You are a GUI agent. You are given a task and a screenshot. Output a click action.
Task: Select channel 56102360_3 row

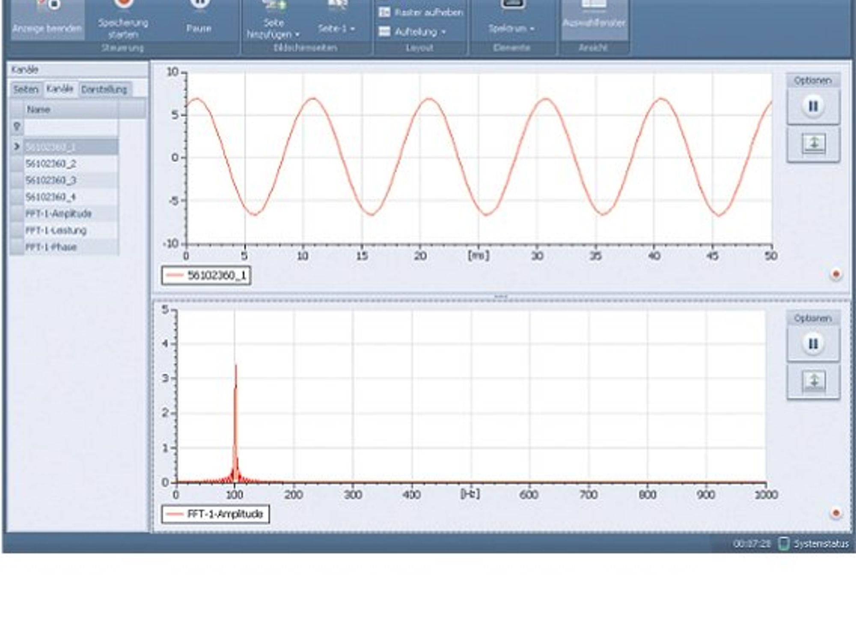point(71,180)
